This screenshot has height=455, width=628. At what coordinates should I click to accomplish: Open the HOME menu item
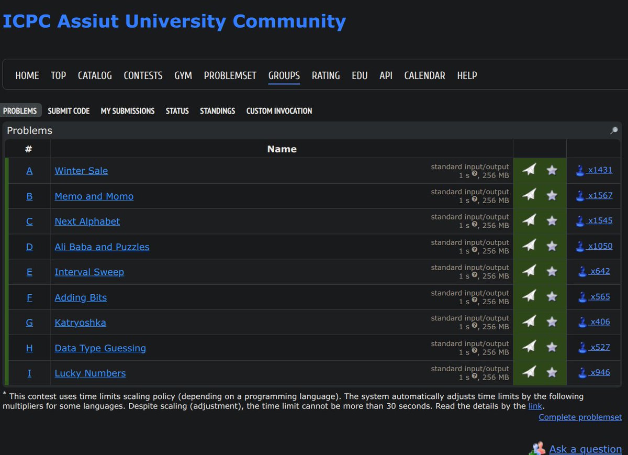[x=27, y=75]
